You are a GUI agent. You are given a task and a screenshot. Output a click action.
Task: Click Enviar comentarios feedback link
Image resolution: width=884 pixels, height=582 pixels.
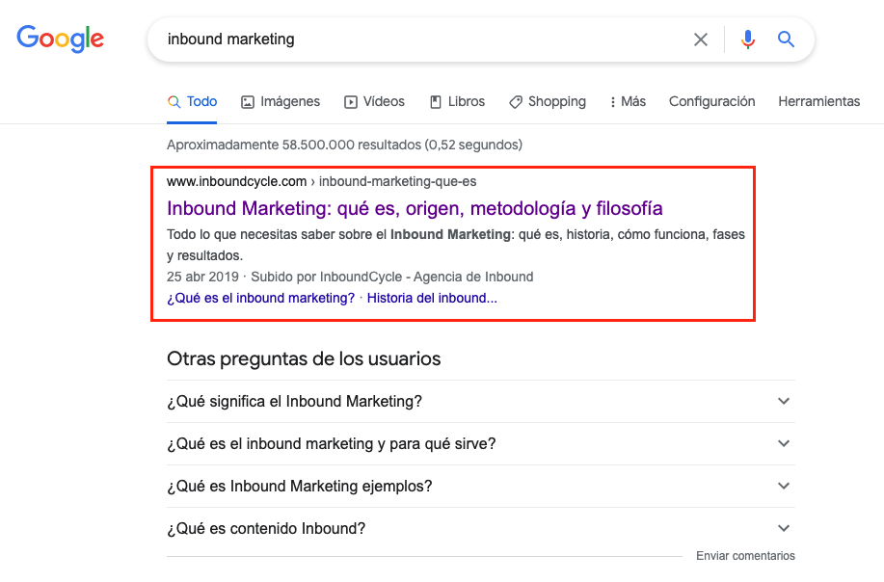point(745,556)
